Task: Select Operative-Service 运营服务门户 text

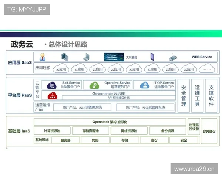Action: point(117,85)
